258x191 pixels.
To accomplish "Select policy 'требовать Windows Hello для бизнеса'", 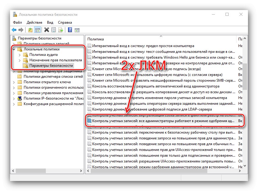I will click(164, 57).
